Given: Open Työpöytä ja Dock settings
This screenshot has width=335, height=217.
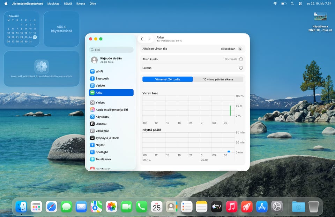Looking at the screenshot, I should [x=111, y=138].
